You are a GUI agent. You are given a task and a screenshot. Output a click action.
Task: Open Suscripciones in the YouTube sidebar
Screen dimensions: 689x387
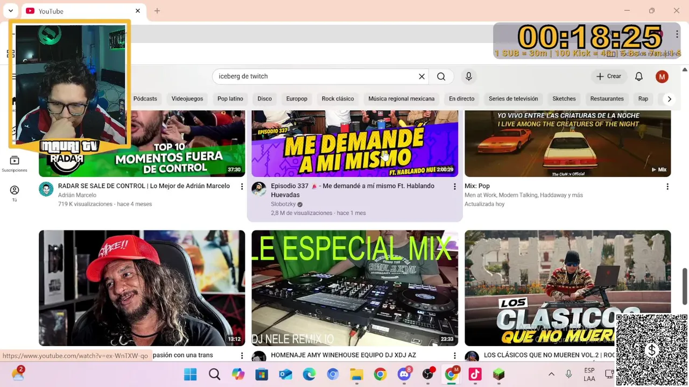point(15,164)
